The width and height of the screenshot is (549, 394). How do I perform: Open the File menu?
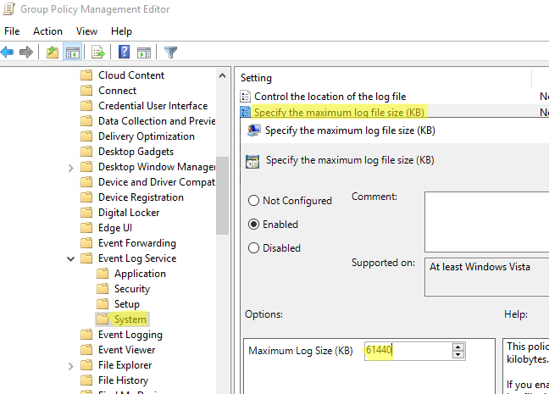[x=12, y=31]
